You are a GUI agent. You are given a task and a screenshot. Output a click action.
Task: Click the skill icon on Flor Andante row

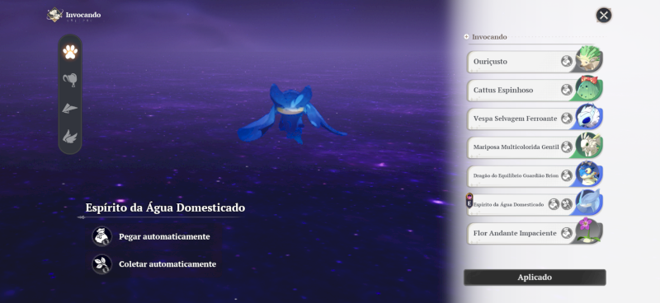point(567,233)
